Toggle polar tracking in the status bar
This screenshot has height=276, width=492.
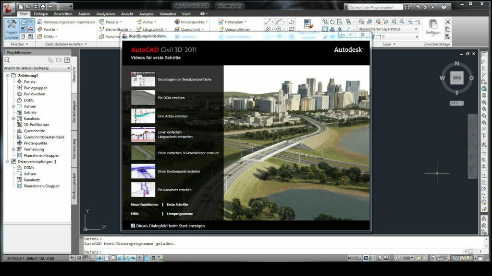pos(99,258)
